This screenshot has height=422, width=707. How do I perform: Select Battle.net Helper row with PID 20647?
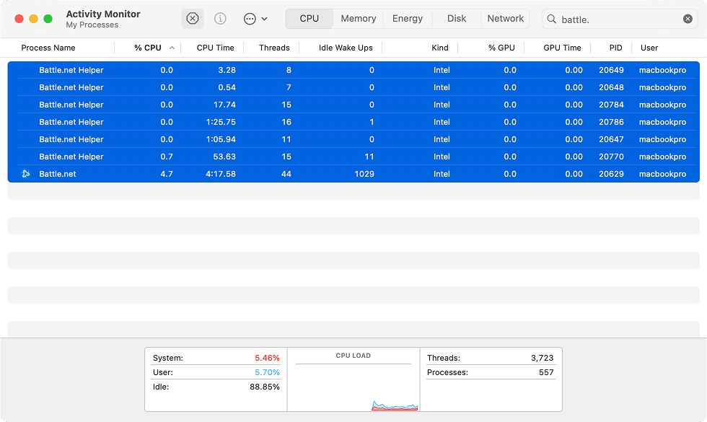coord(353,139)
